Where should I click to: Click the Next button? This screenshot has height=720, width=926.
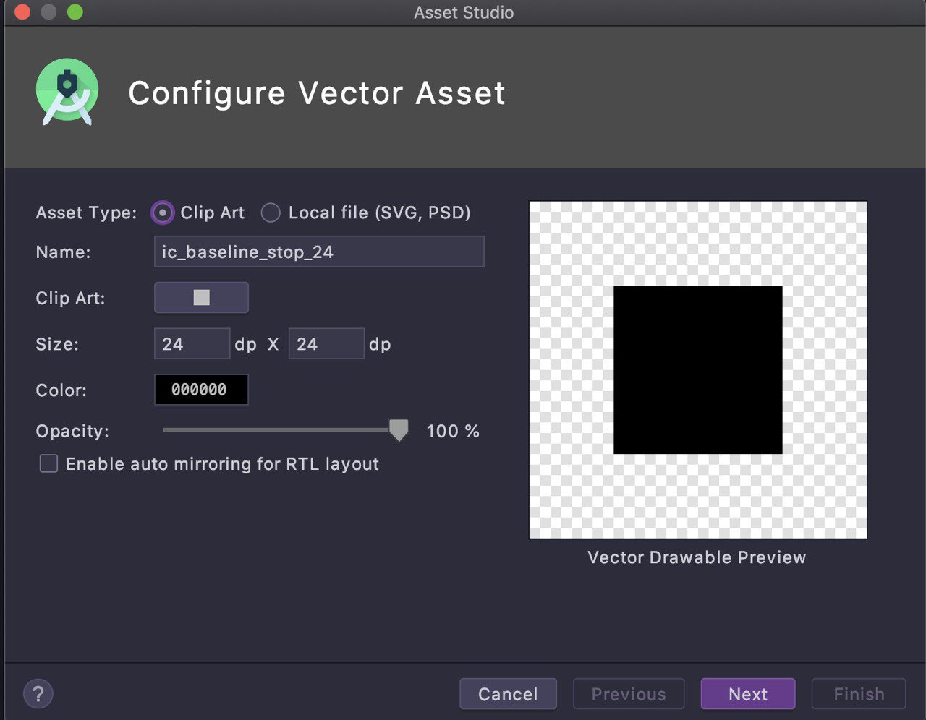(x=748, y=694)
